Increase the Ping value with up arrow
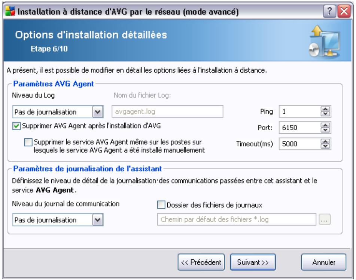This screenshot has width=356, height=280. pos(325,109)
